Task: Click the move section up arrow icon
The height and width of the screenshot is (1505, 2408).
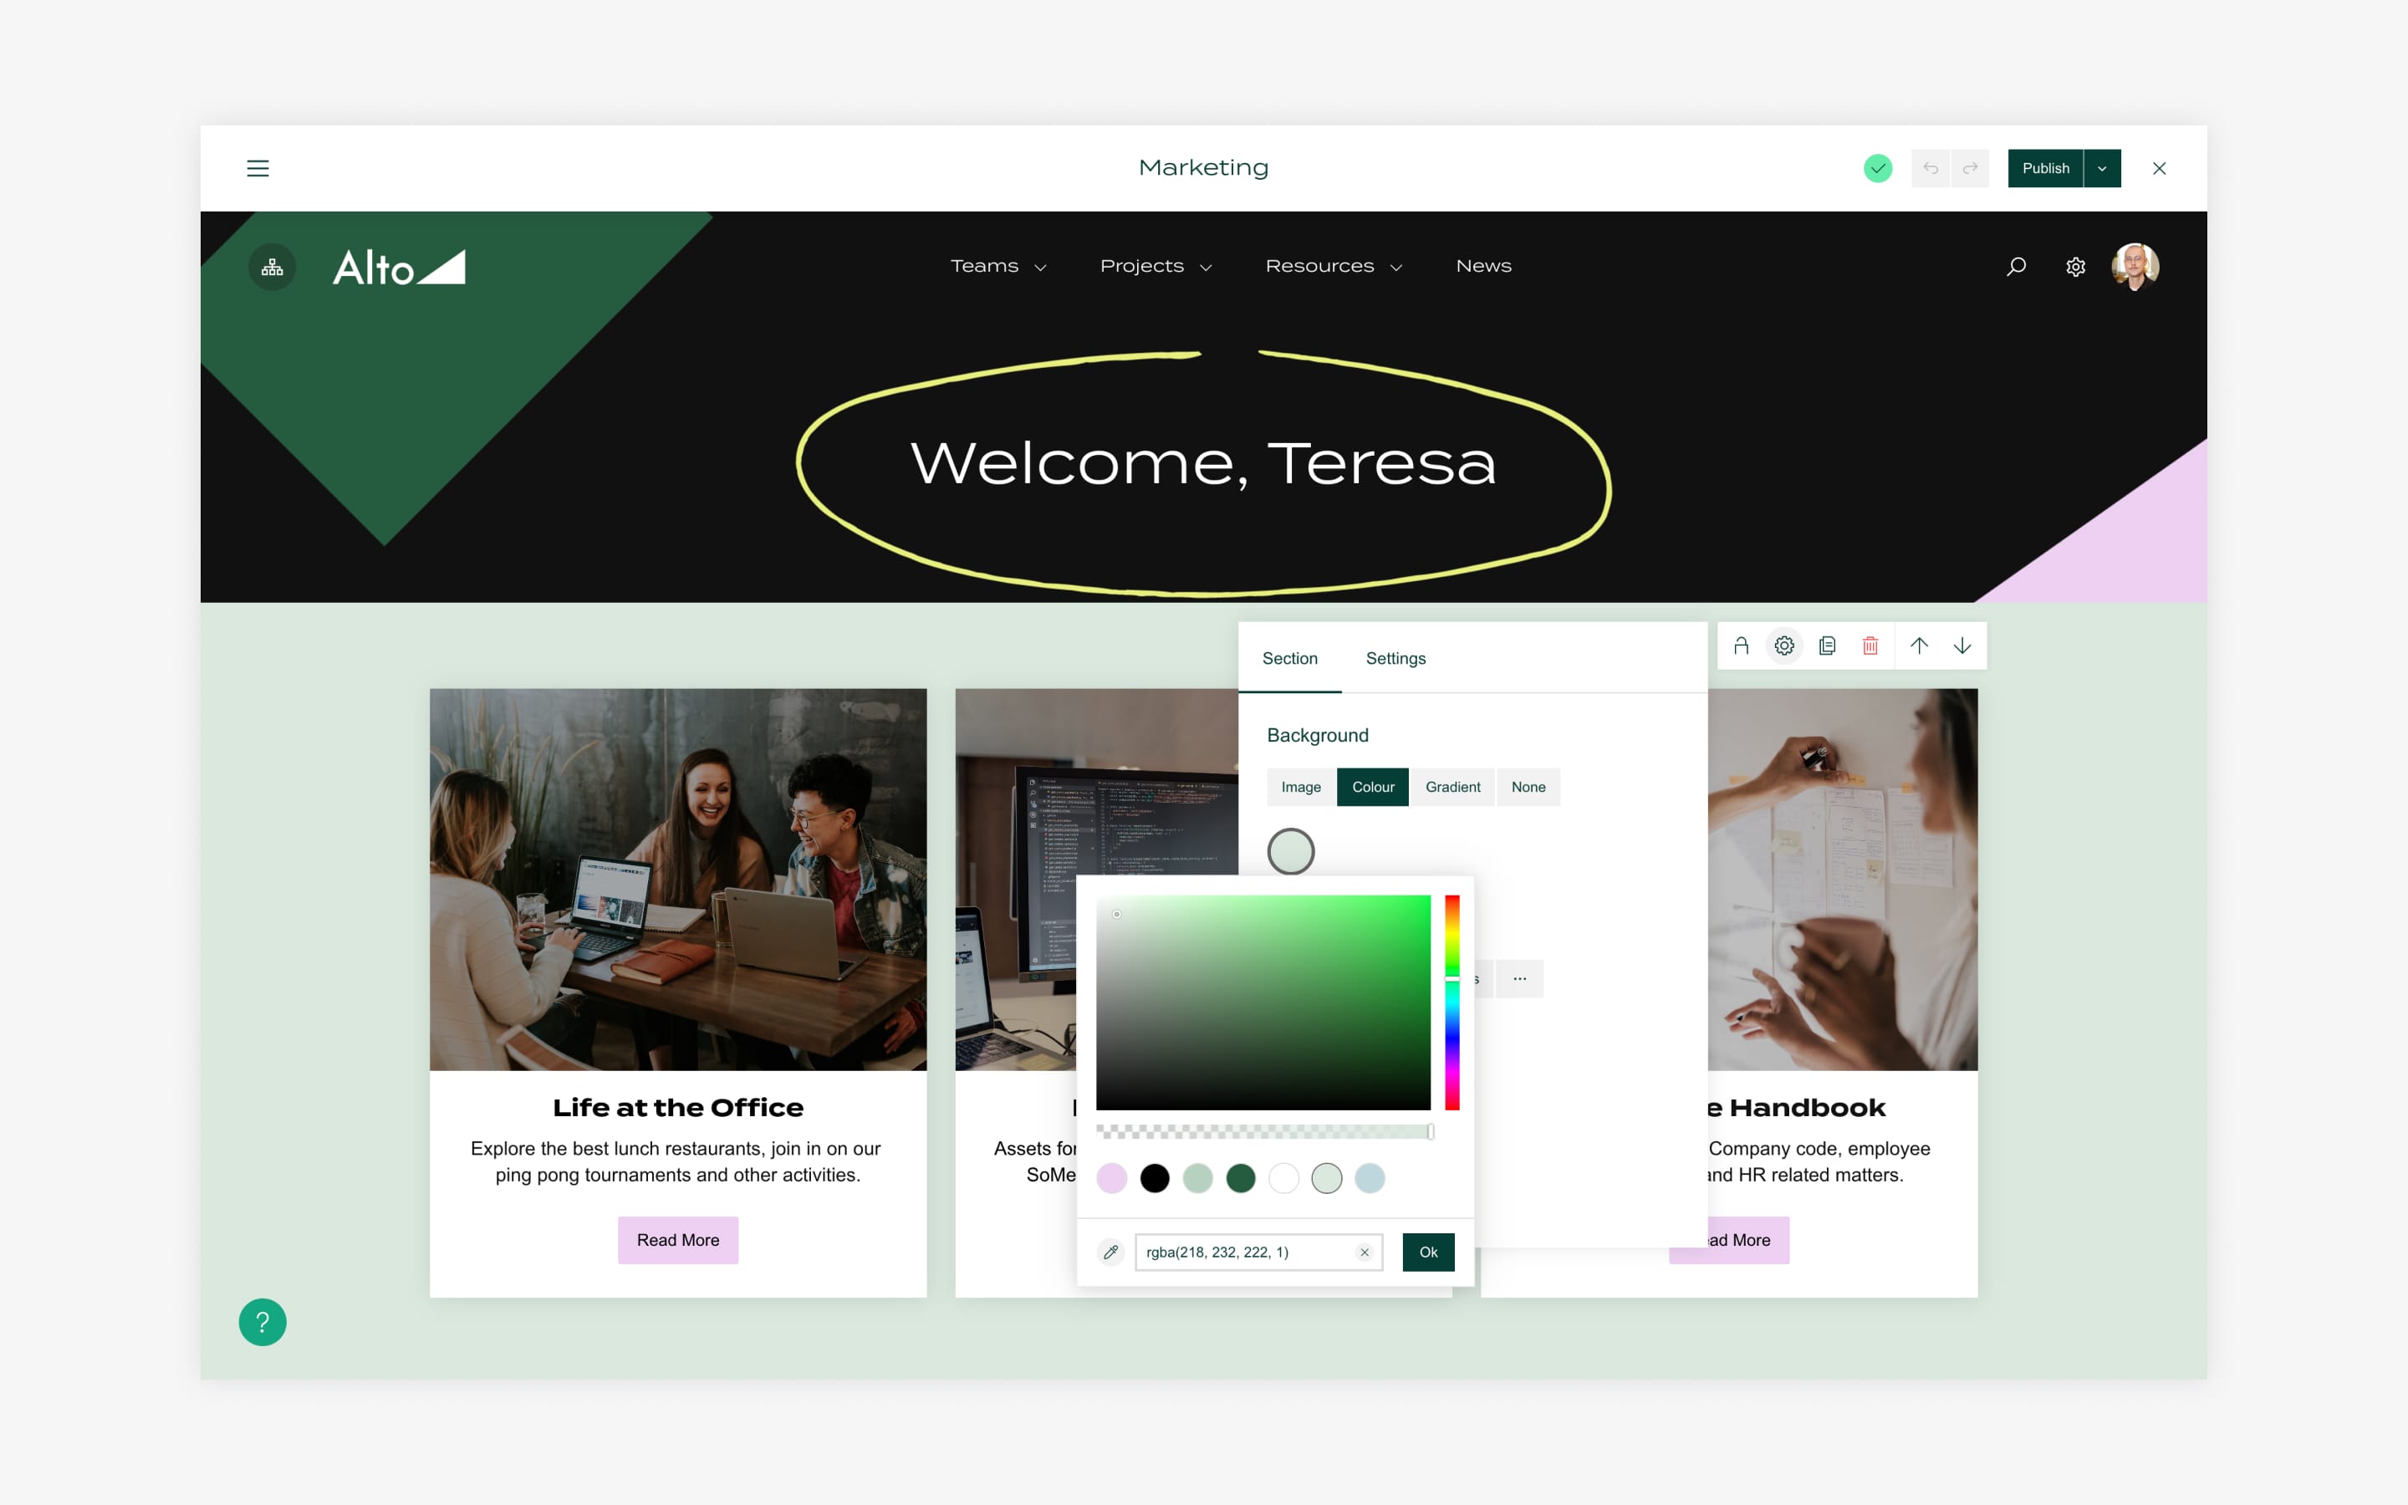Action: coord(1919,645)
